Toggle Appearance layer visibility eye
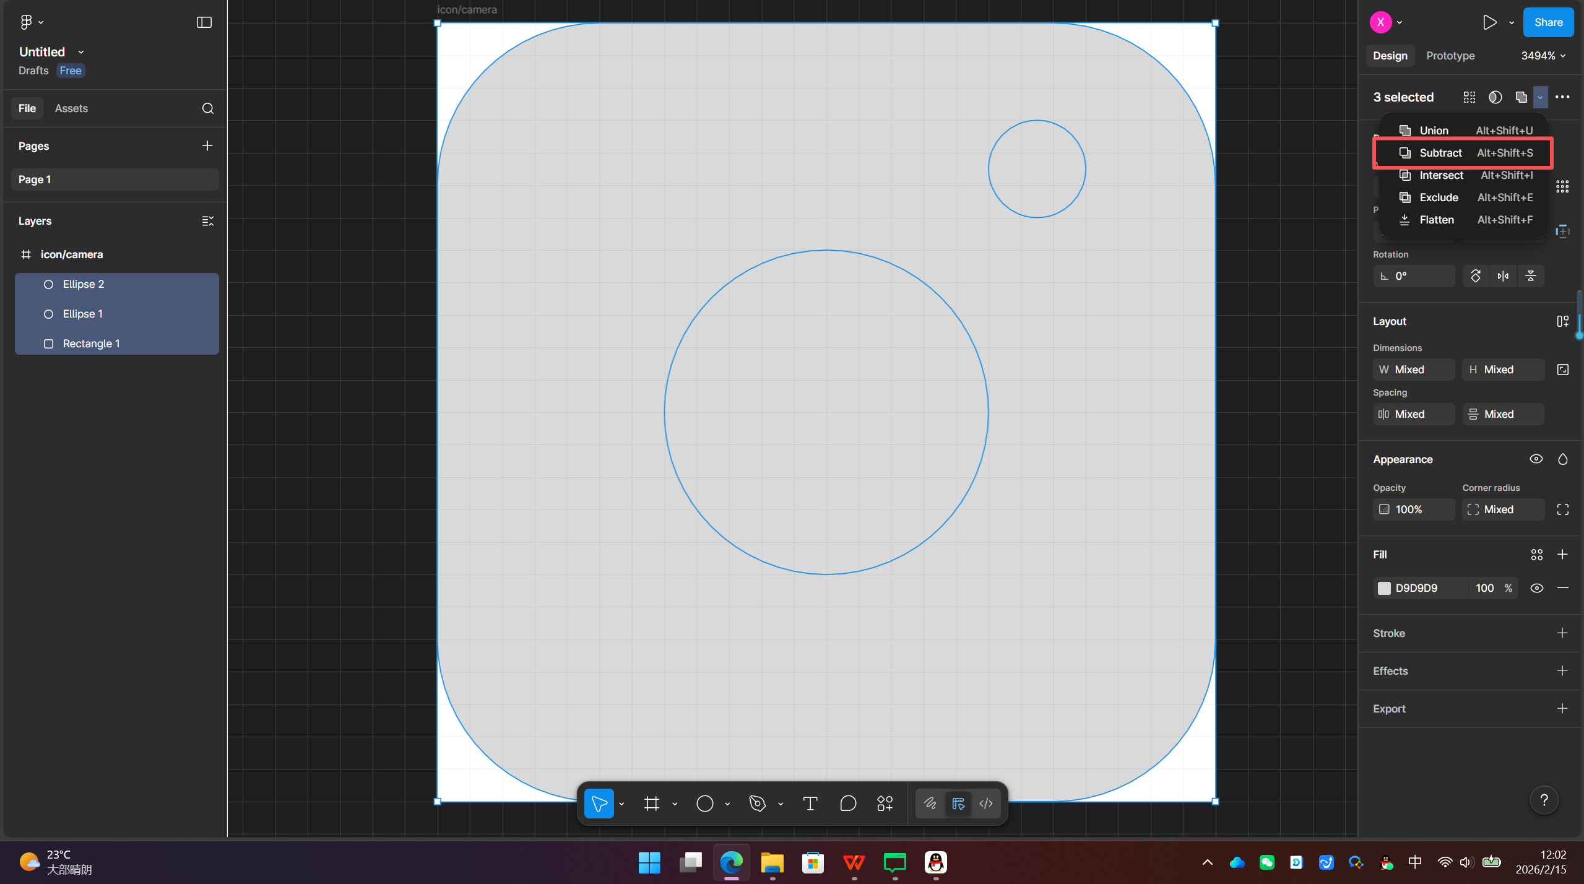 coord(1536,459)
